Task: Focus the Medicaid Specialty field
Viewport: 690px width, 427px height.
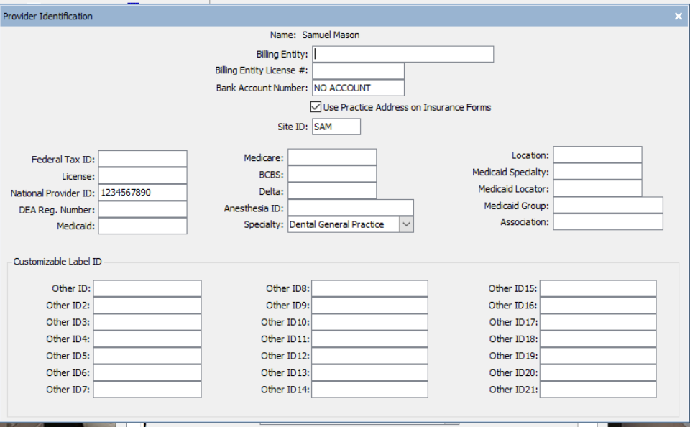Action: [x=597, y=172]
